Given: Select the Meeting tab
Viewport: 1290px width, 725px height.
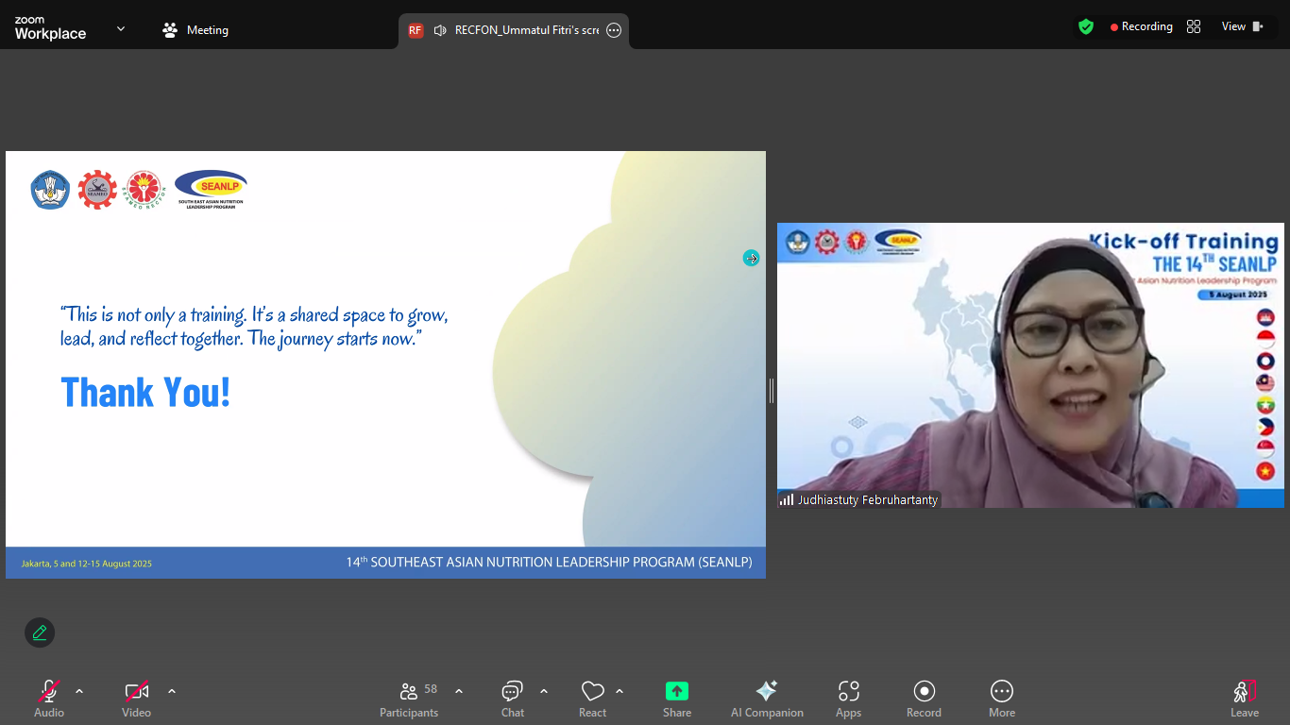Looking at the screenshot, I should pyautogui.click(x=196, y=30).
